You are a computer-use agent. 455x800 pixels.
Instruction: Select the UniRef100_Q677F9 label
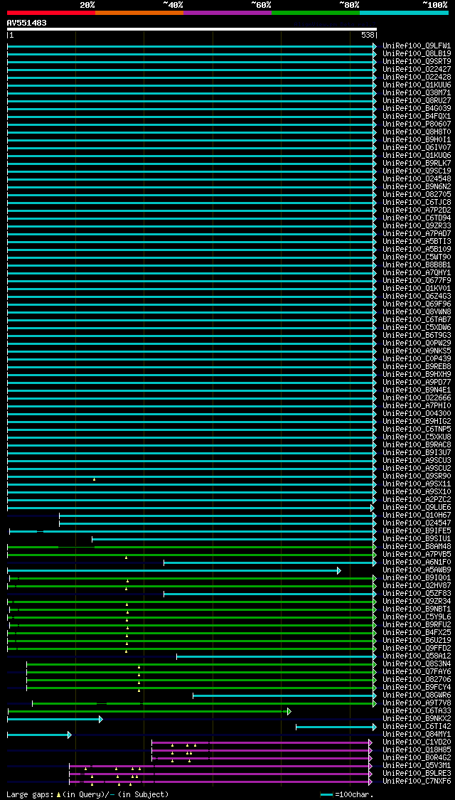[x=417, y=281]
